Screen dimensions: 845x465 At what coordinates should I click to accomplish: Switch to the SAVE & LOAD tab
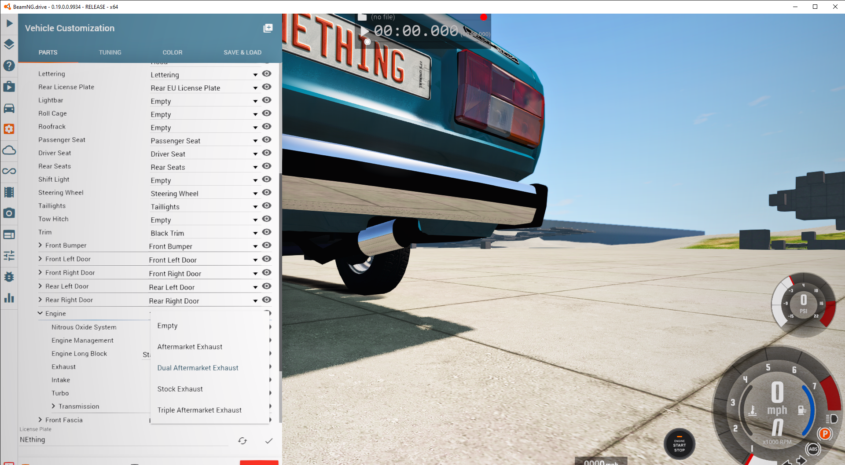(x=242, y=52)
